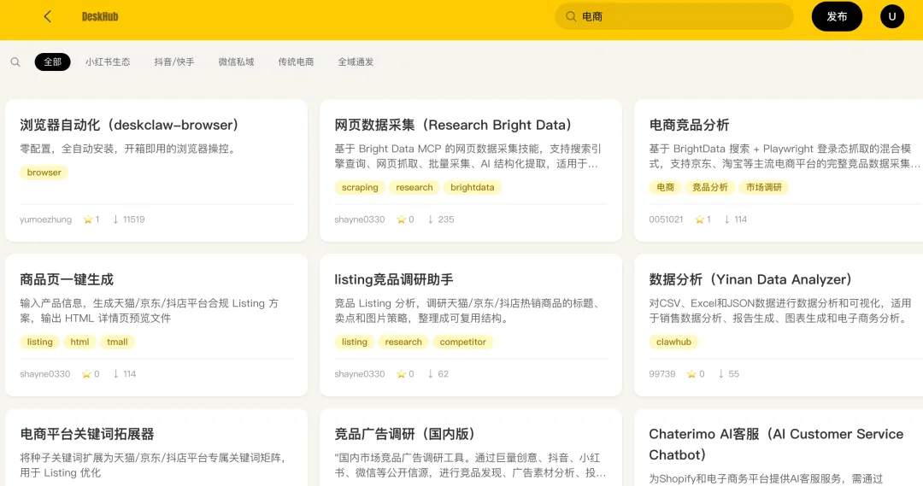
Task: Click the browser tag chip
Action: coord(44,173)
